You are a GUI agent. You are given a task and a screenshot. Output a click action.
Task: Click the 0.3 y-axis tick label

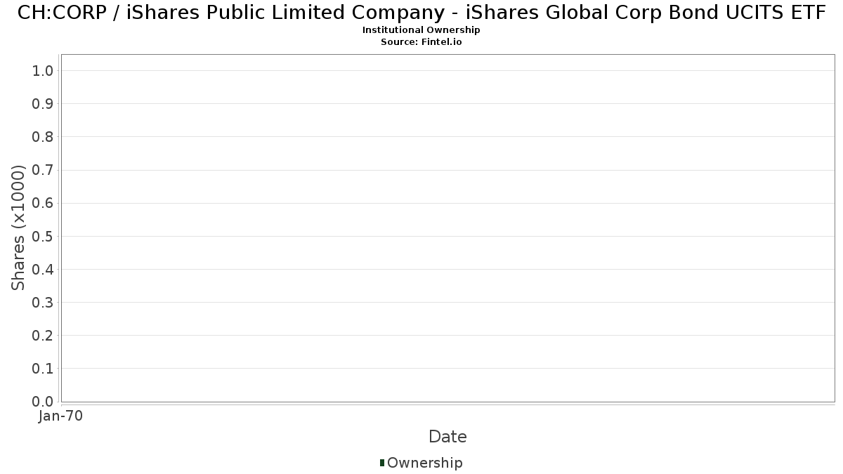pyautogui.click(x=43, y=302)
